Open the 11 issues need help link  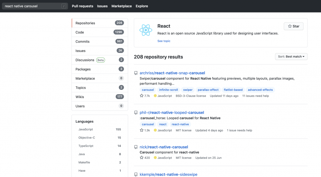point(255,96)
